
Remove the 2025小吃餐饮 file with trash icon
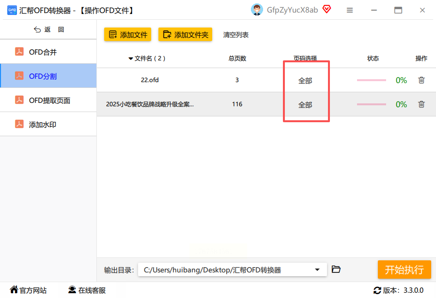click(x=421, y=104)
